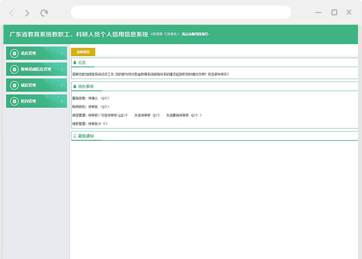Expand the 消息管理 chevron arrow
362x259 pixels.
point(61,53)
